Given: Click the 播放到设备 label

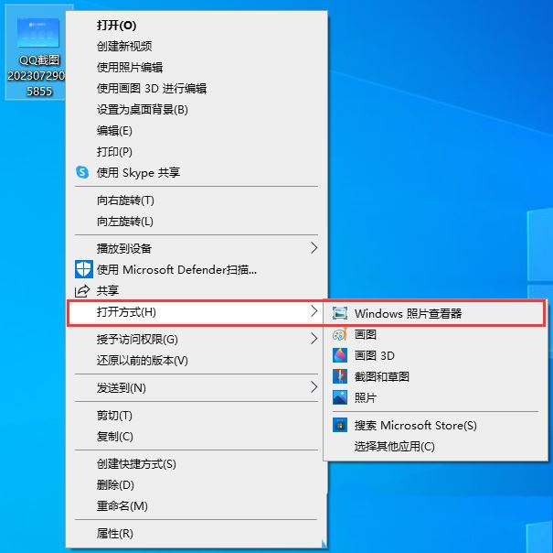Looking at the screenshot, I should [x=124, y=248].
